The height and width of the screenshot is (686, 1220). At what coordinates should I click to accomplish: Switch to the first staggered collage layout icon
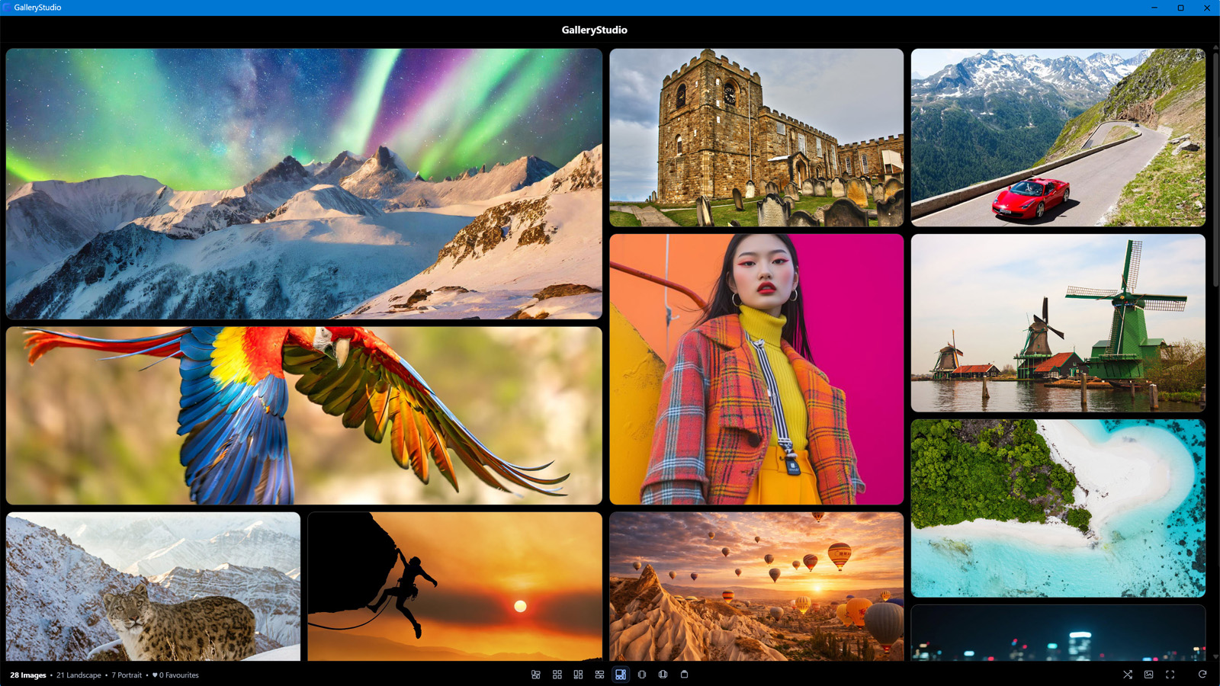(536, 675)
